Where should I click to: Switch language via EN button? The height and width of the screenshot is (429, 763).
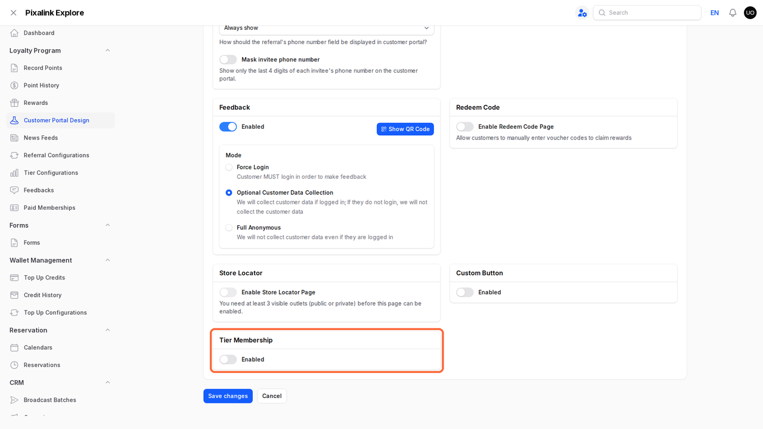pos(715,13)
